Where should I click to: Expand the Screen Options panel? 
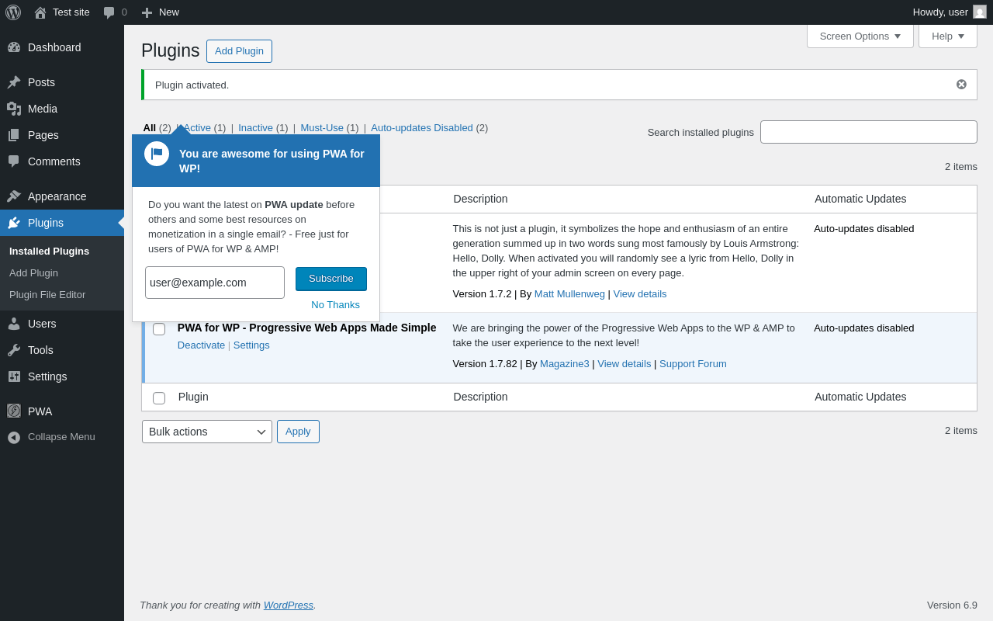[x=860, y=36]
